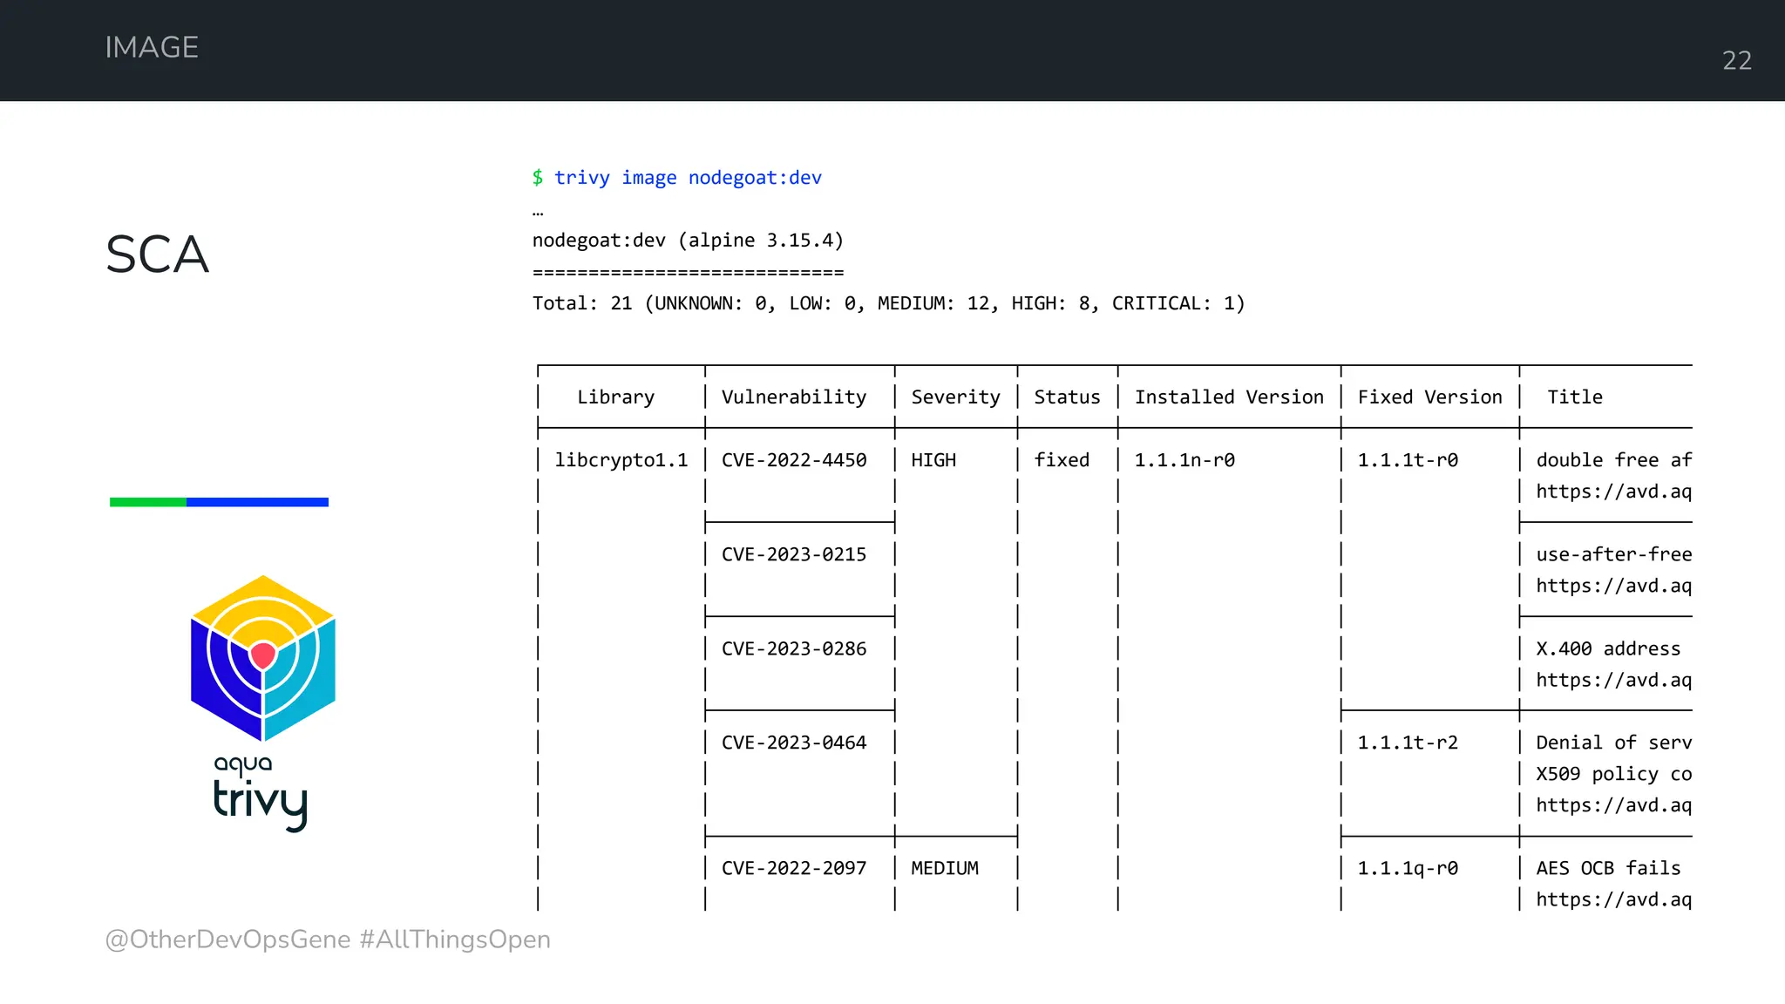Click the blue segment of divider bar
Viewport: 1785px width, 1004px height.
[x=257, y=502]
